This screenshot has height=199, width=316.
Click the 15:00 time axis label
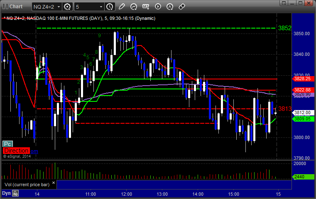tap(233, 194)
